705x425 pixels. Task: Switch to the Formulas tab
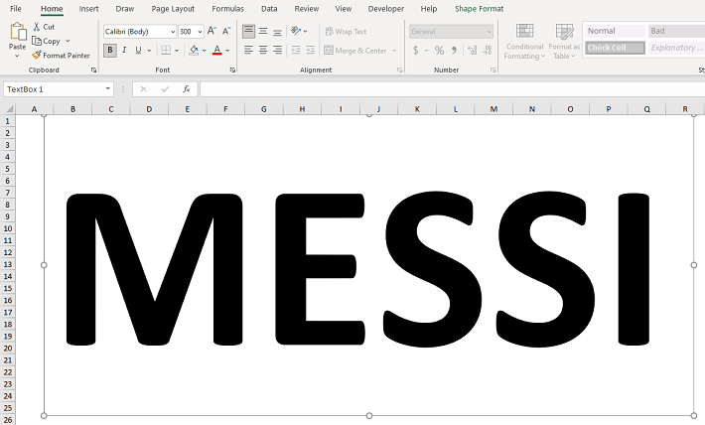click(227, 9)
